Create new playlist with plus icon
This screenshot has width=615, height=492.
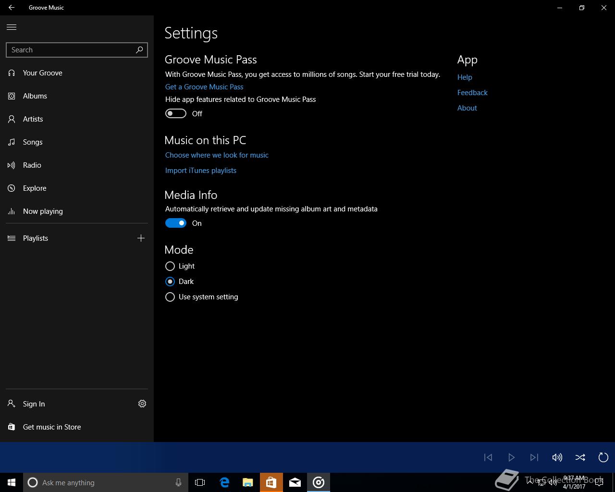pyautogui.click(x=141, y=238)
